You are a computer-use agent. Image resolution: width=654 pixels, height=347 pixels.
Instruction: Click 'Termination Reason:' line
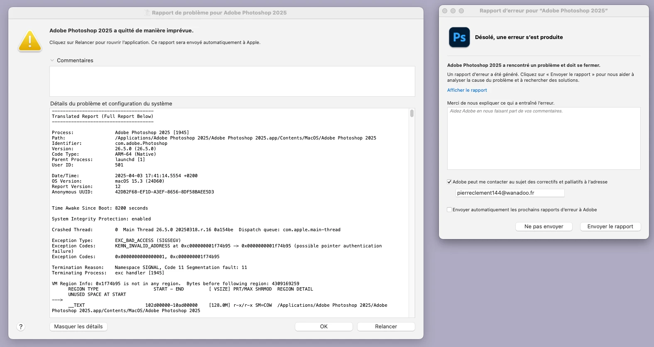(149, 268)
